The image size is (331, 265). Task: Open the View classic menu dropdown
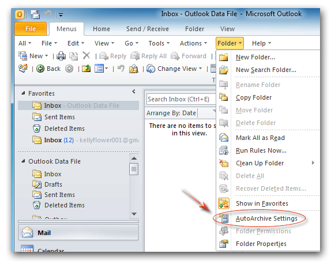[104, 43]
